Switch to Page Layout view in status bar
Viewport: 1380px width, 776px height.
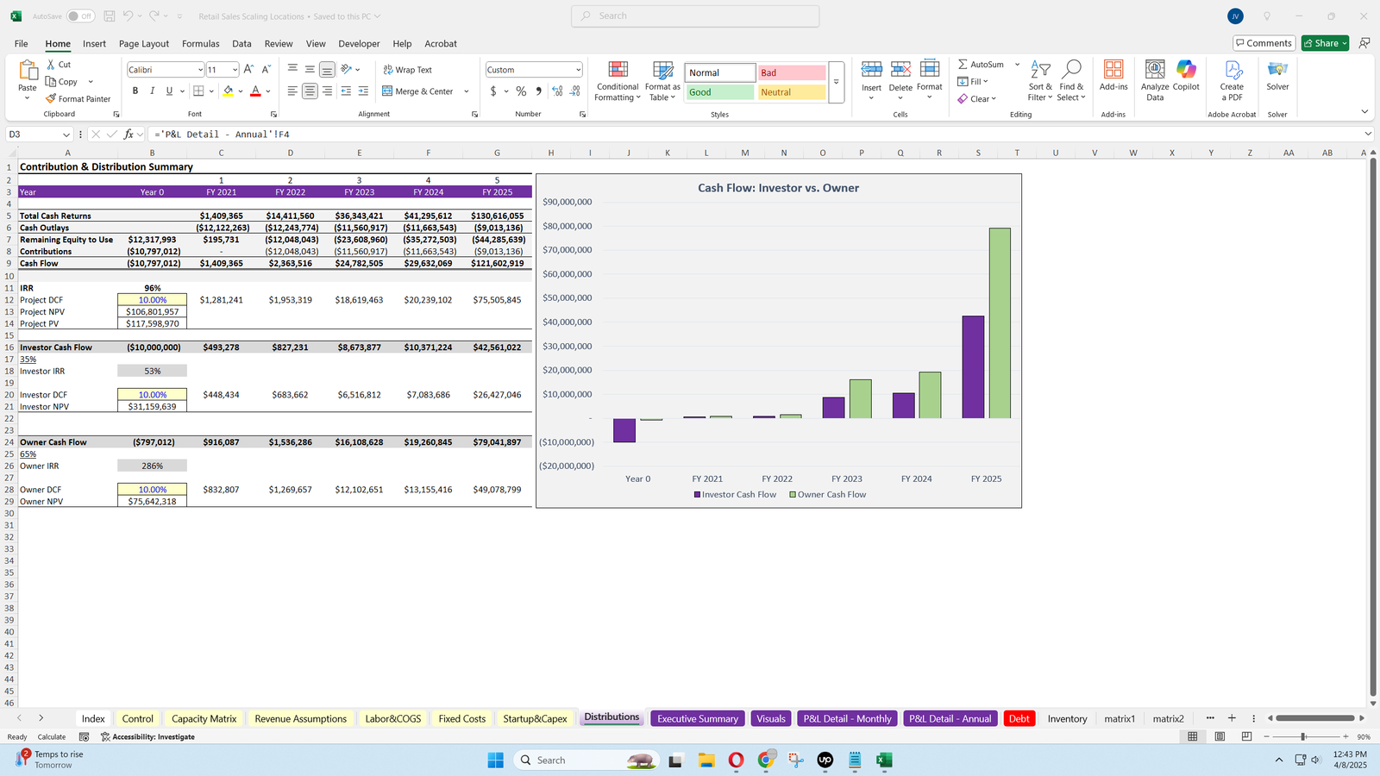click(1220, 736)
